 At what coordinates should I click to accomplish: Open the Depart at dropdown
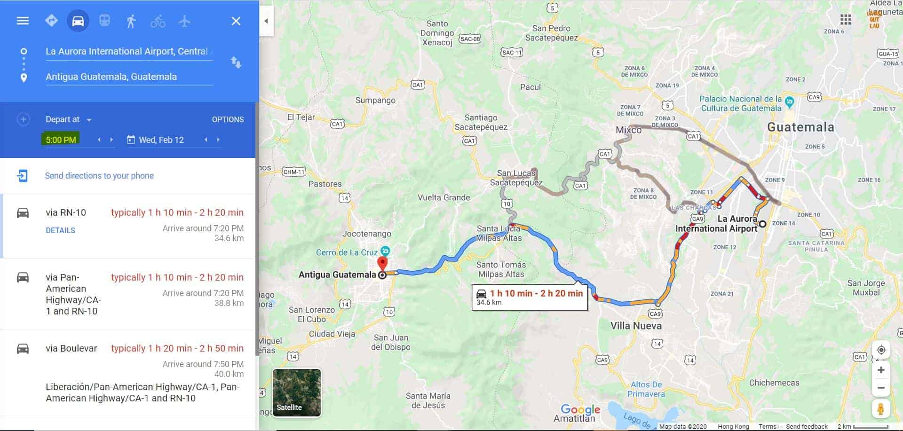(x=69, y=119)
